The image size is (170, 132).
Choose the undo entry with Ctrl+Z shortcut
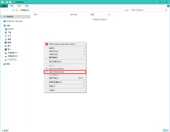coord(65,78)
